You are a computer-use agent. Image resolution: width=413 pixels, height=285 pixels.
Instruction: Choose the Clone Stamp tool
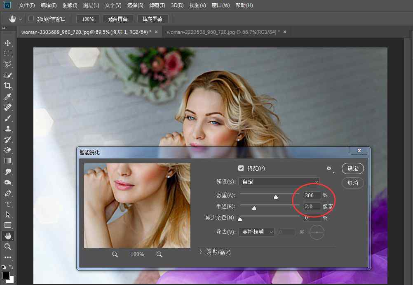click(7, 129)
